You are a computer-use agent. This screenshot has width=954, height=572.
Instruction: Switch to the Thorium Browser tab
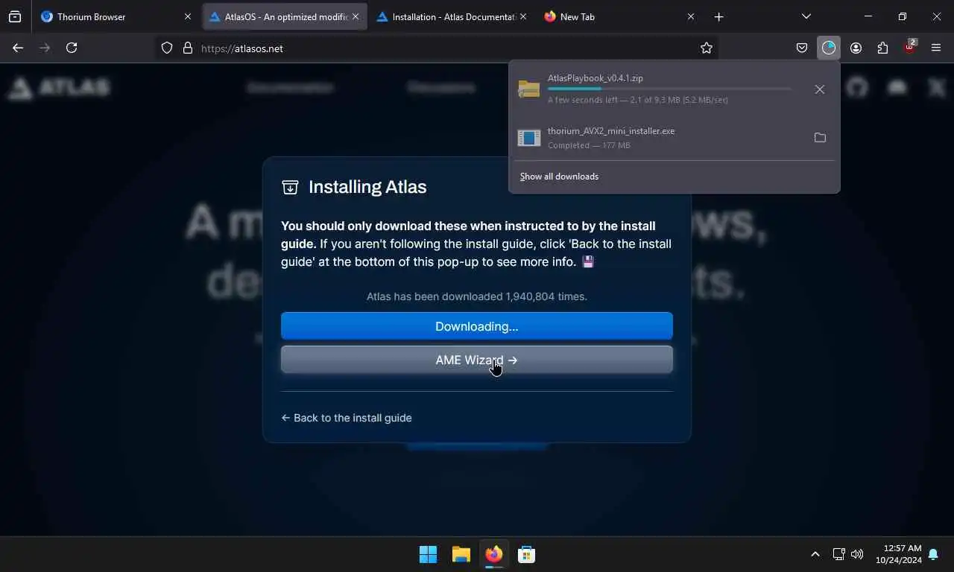[x=116, y=16]
